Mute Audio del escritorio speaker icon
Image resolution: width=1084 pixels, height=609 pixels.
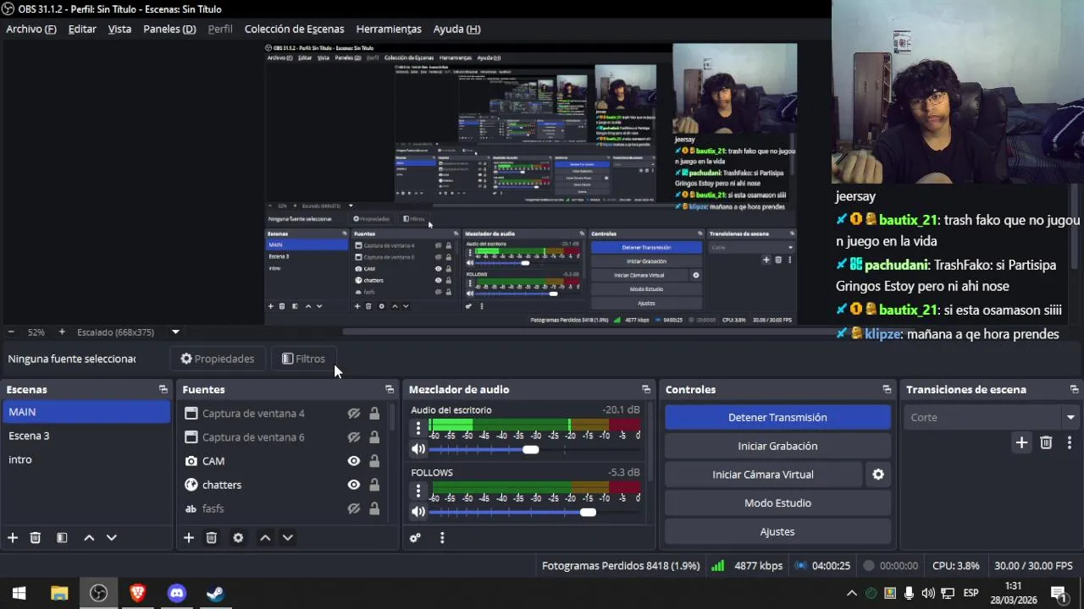coord(418,450)
